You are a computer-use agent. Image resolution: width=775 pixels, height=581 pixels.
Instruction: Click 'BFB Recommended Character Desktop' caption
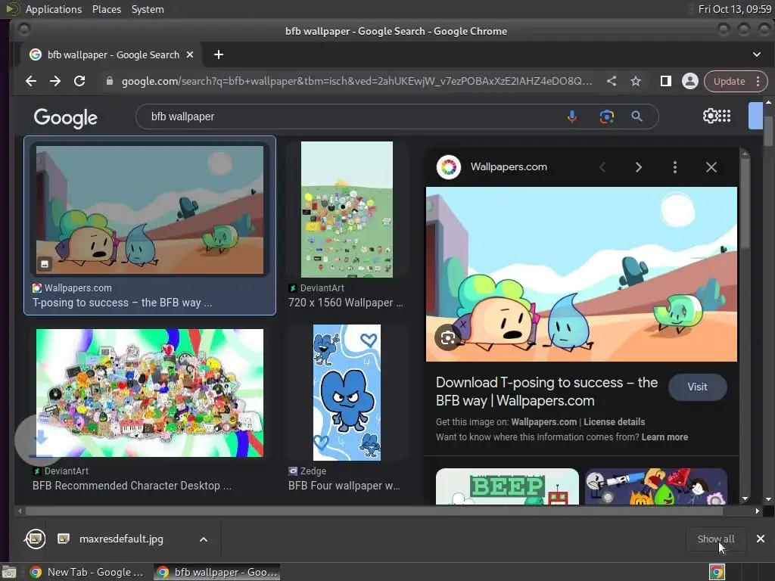point(132,486)
